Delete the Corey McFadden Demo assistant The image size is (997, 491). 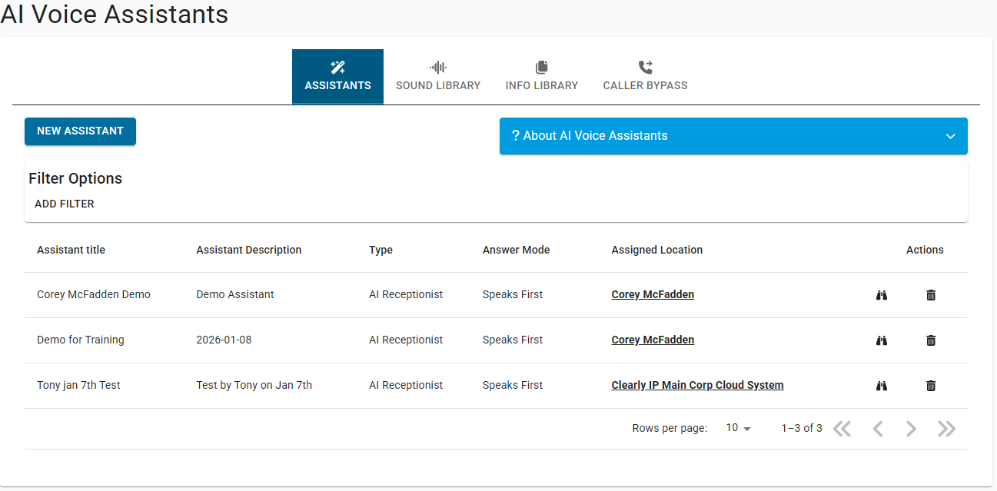pyautogui.click(x=931, y=295)
